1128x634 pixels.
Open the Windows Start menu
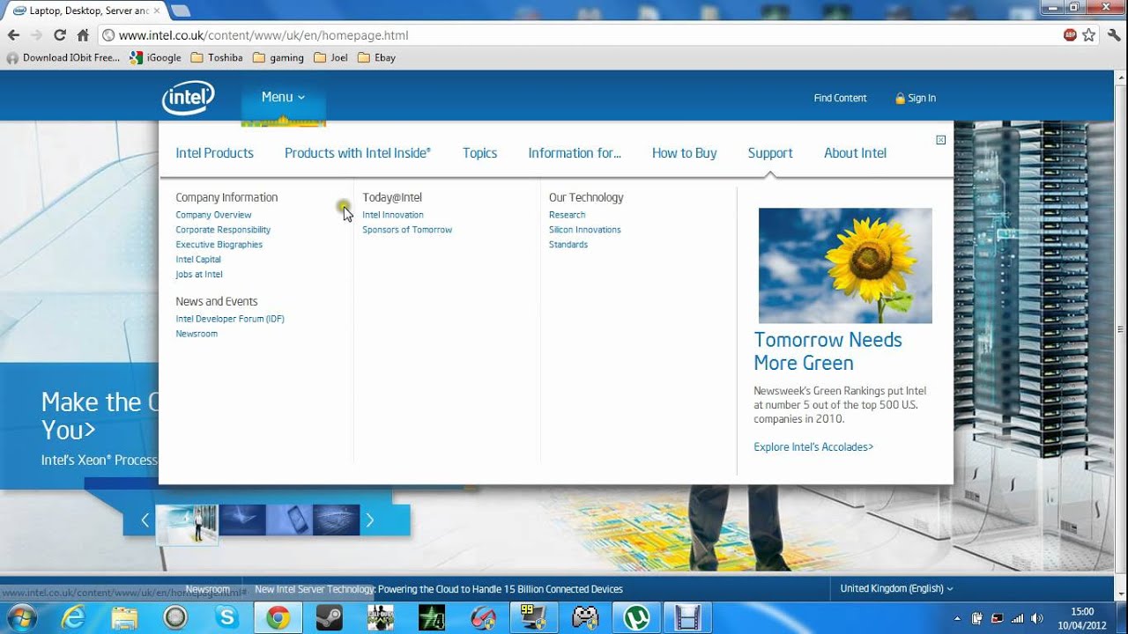[20, 617]
